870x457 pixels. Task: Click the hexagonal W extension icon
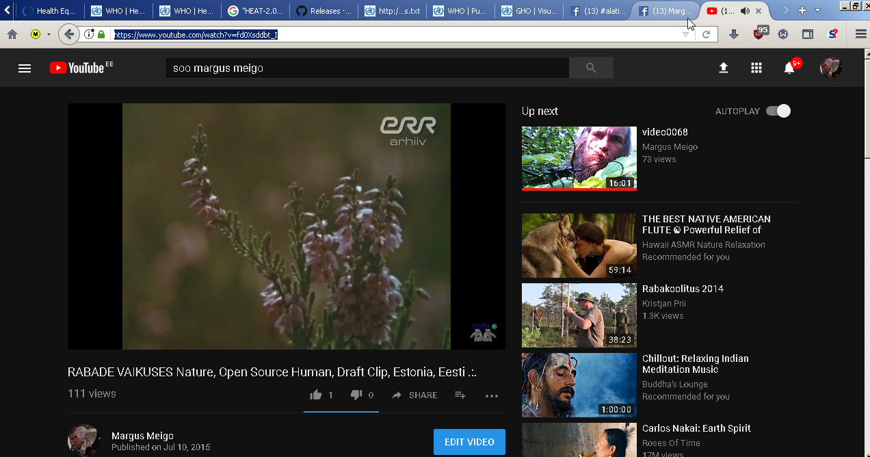[x=782, y=34]
